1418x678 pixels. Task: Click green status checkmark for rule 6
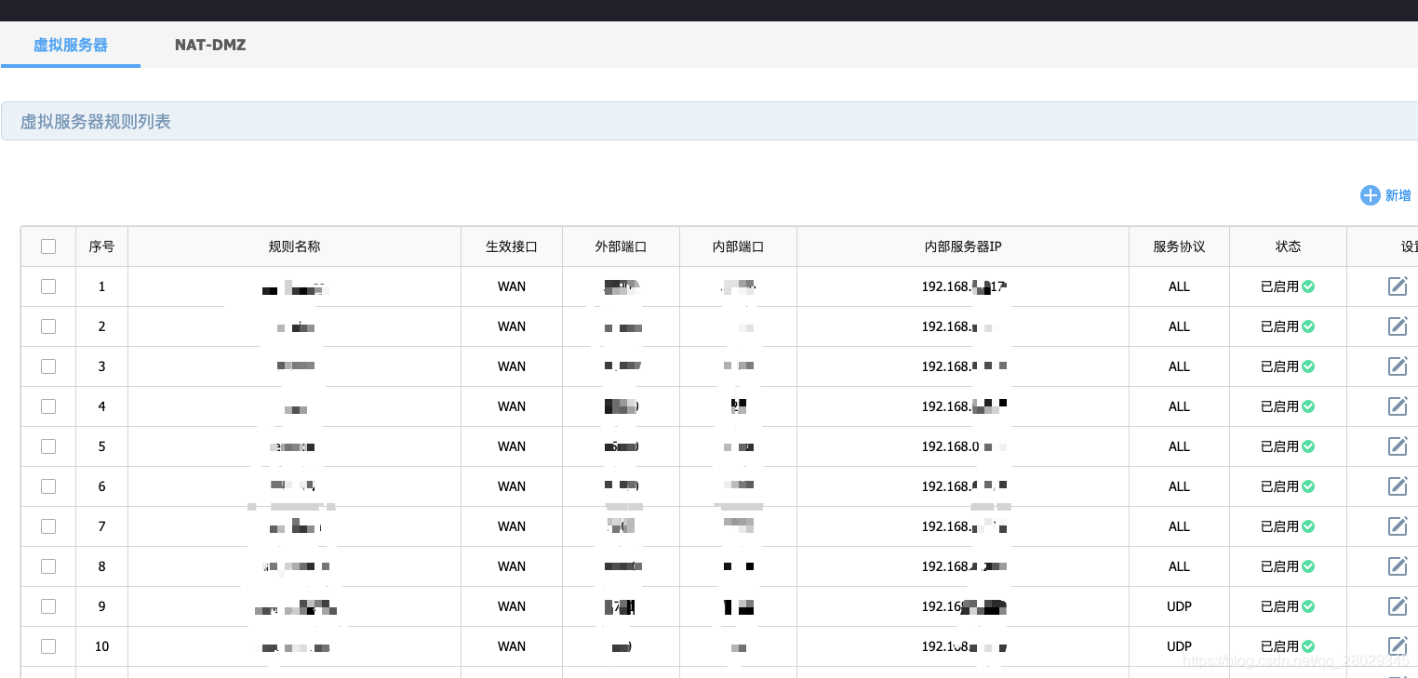(1308, 486)
